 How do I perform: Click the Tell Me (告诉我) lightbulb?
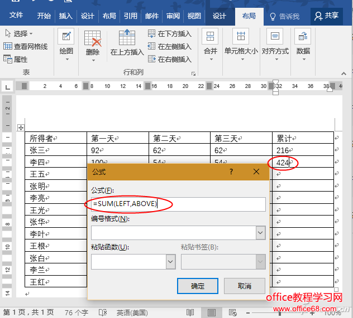tap(273, 16)
